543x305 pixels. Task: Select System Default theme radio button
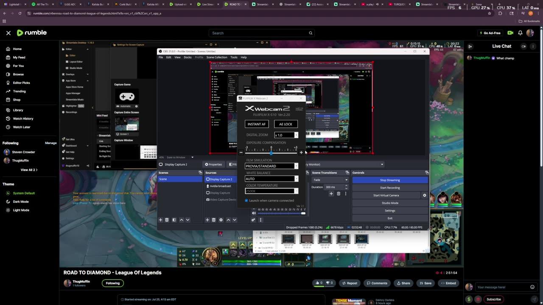8,193
